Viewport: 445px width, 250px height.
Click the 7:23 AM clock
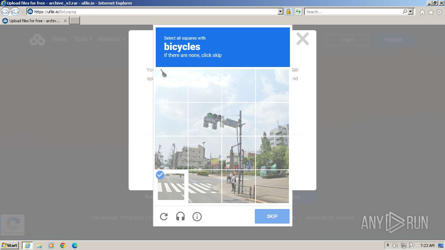pyautogui.click(x=427, y=245)
